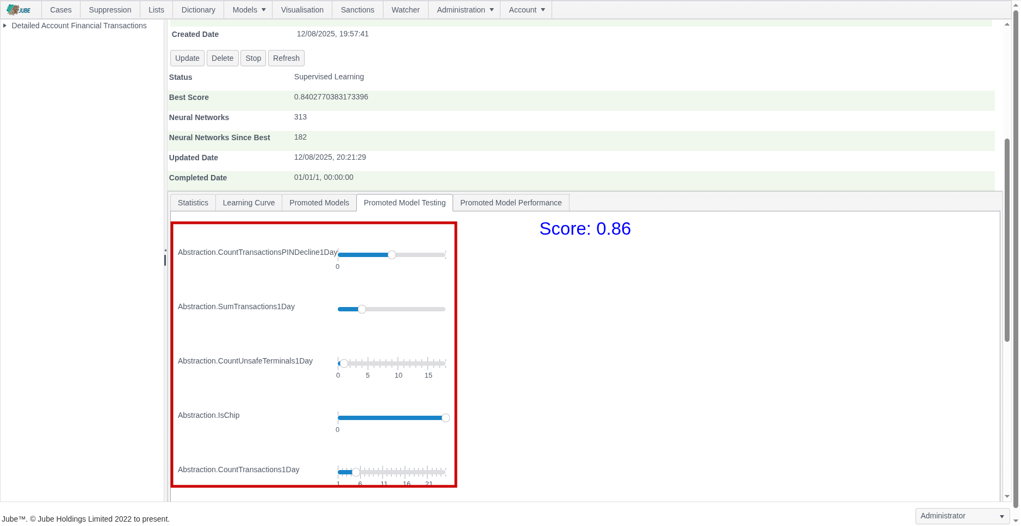The width and height of the screenshot is (1021, 526).
Task: Stop the model training
Action: click(253, 58)
